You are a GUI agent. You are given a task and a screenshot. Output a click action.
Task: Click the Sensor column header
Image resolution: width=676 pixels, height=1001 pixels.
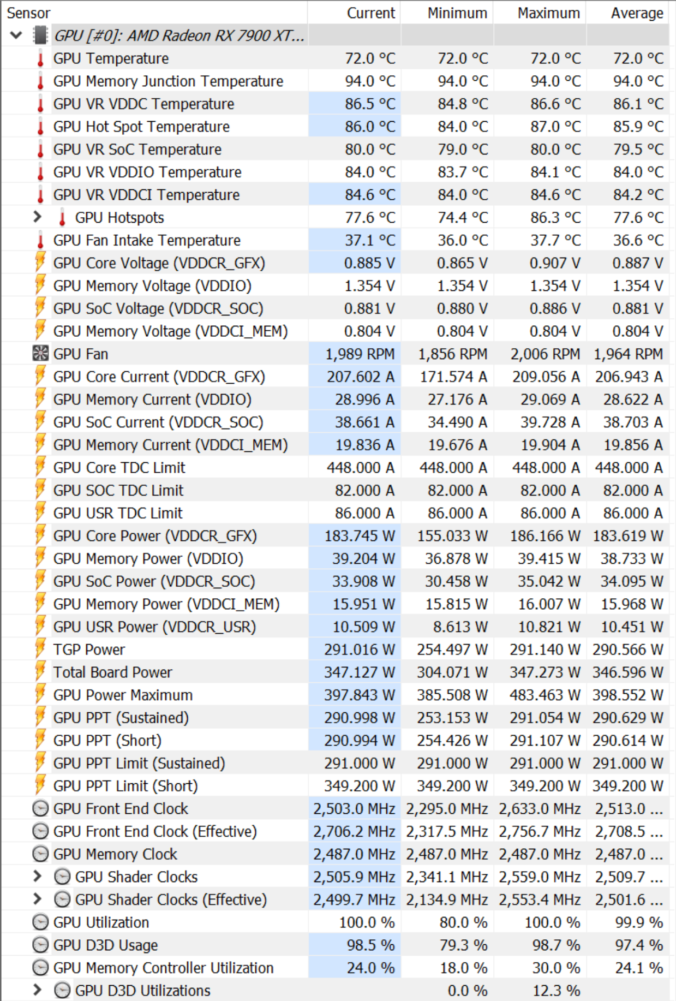tap(154, 13)
